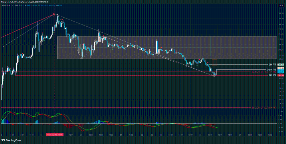
Task: Click the USDT currency label on price scale
Action: pyautogui.click(x=280, y=5)
